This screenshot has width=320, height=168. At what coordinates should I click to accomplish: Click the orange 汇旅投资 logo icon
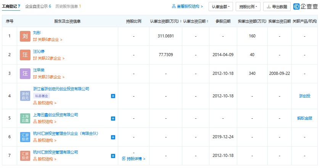[x=25, y=155]
